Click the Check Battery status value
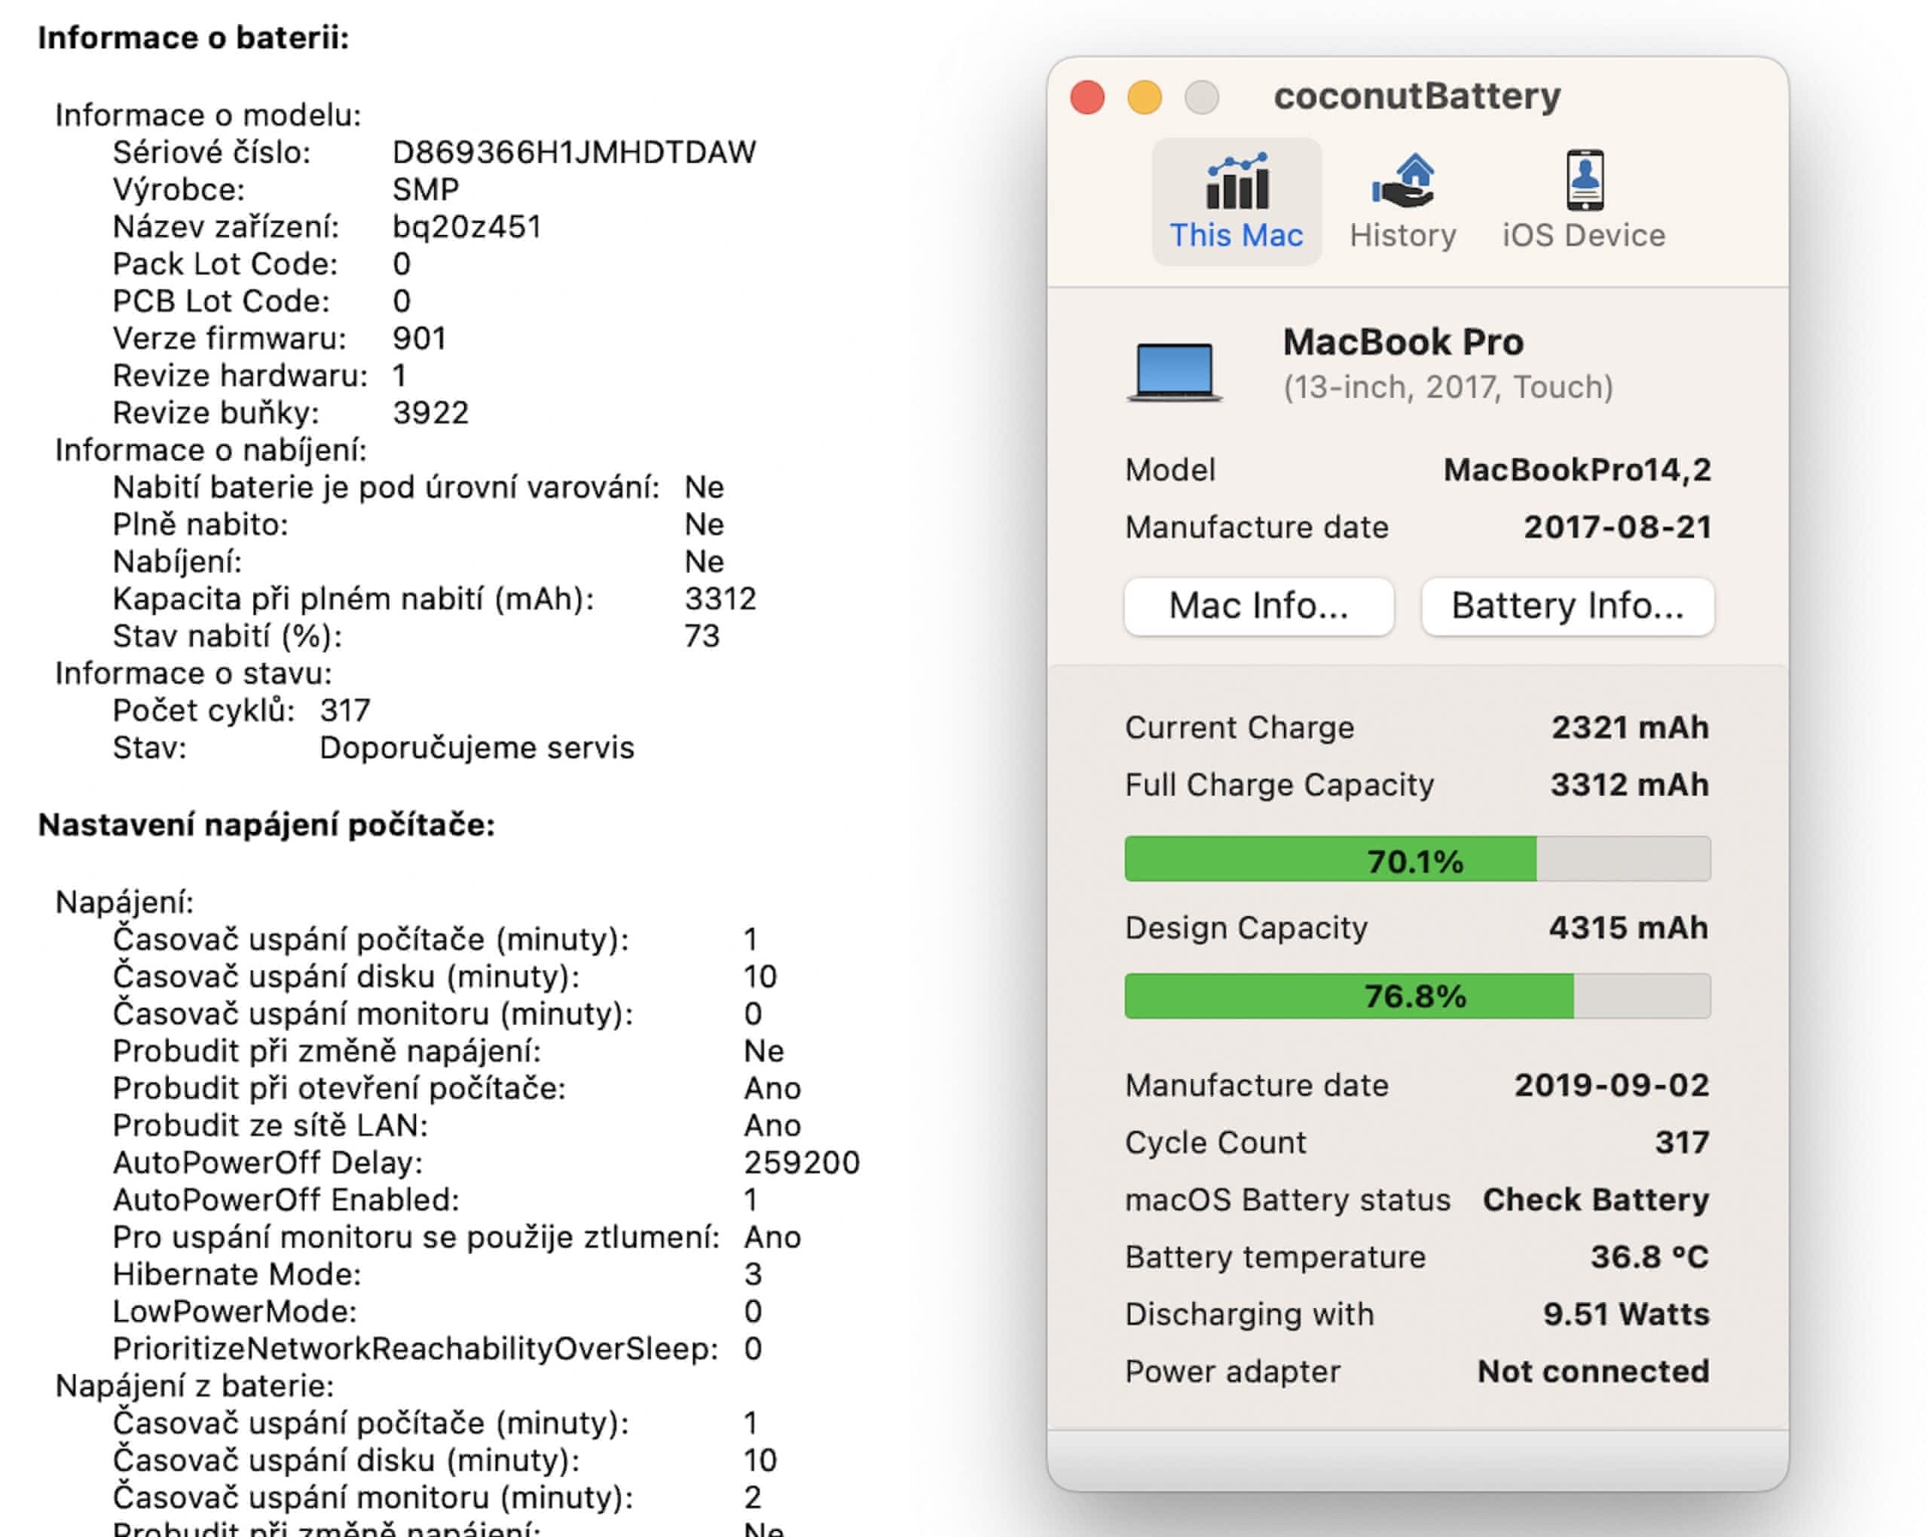Image resolution: width=1929 pixels, height=1537 pixels. point(1595,1199)
